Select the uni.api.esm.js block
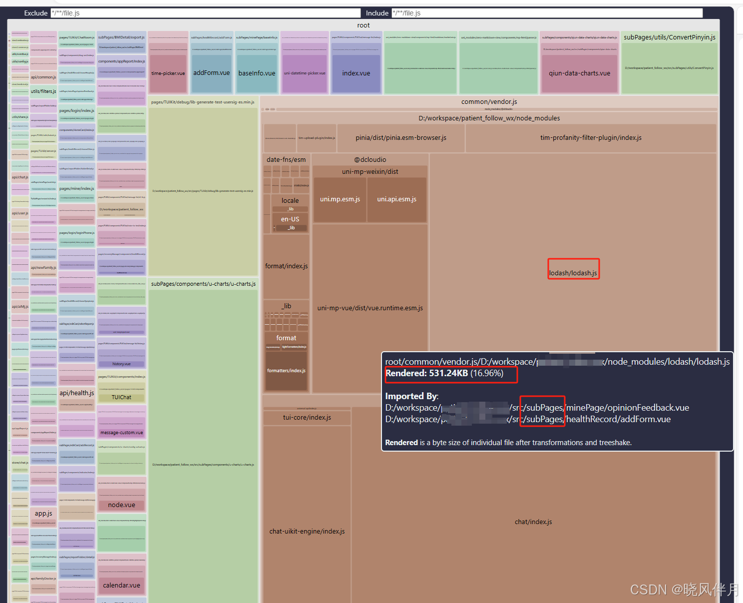Viewport: 743px width, 603px height. click(x=397, y=199)
